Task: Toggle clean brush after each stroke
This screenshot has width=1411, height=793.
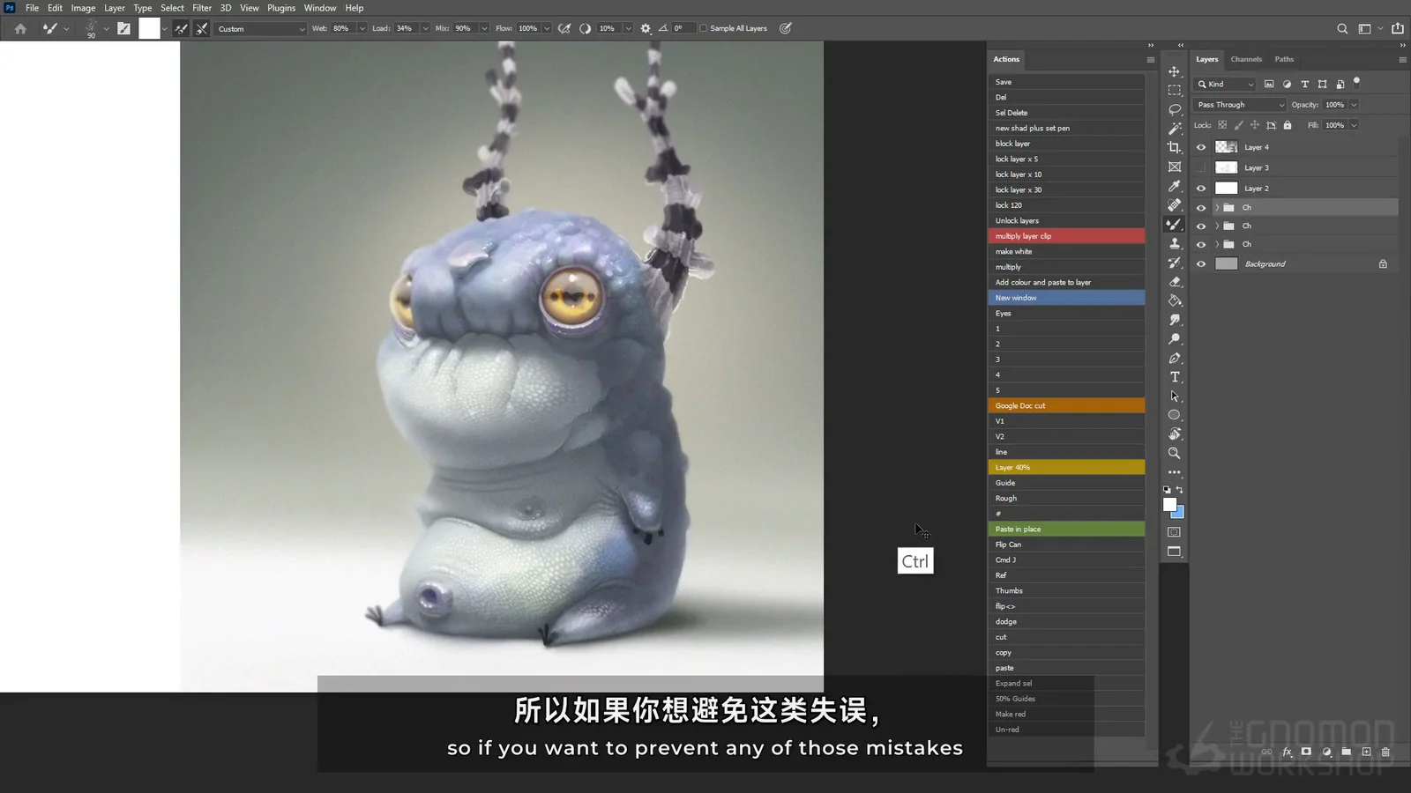Action: [202, 28]
